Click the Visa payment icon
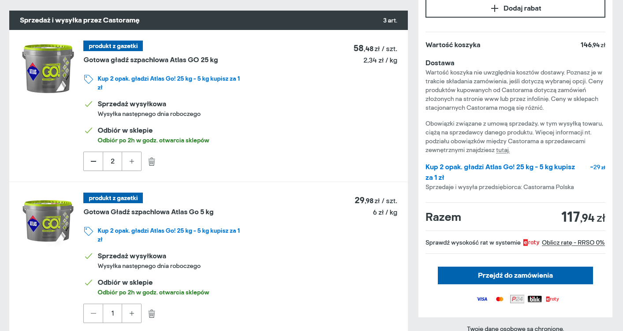Image resolution: width=623 pixels, height=331 pixels. [x=482, y=299]
